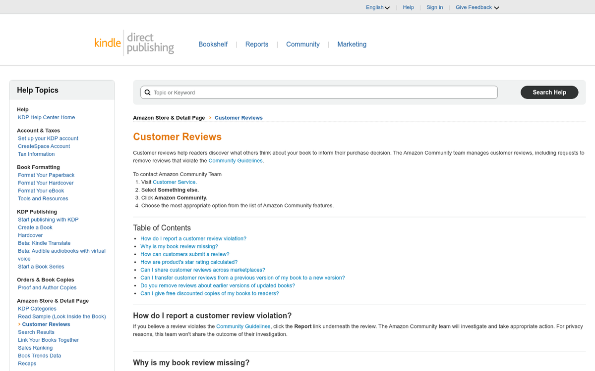Open the Community Guidelines link
Screen dimensions: 595x371
(236, 160)
